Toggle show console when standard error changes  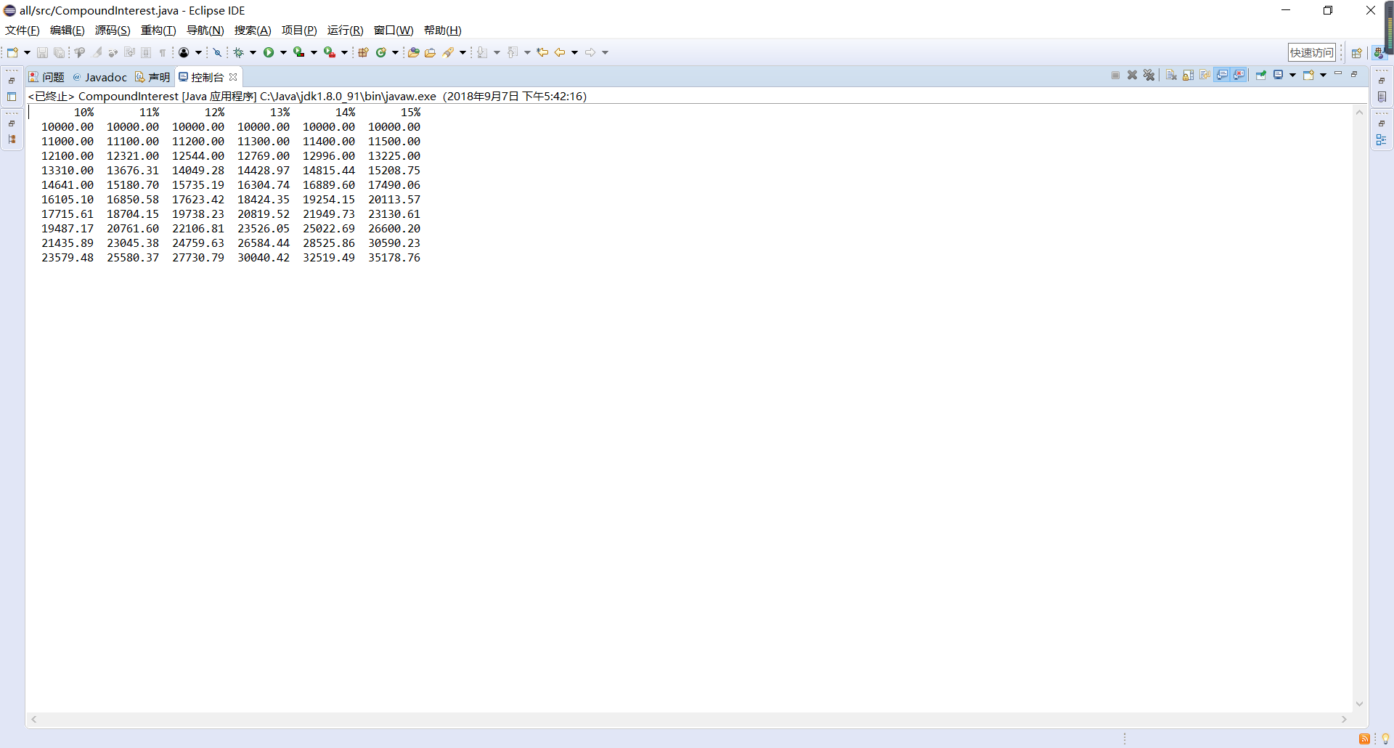[x=1239, y=75]
